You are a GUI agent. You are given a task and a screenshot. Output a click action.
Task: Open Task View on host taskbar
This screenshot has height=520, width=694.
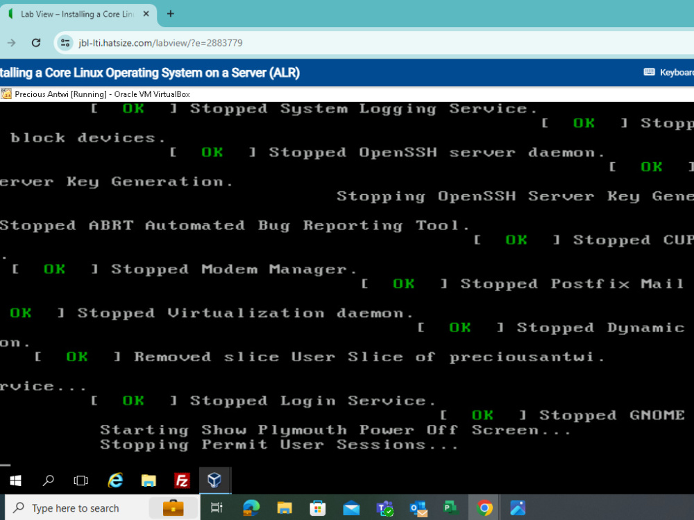pyautogui.click(x=217, y=508)
